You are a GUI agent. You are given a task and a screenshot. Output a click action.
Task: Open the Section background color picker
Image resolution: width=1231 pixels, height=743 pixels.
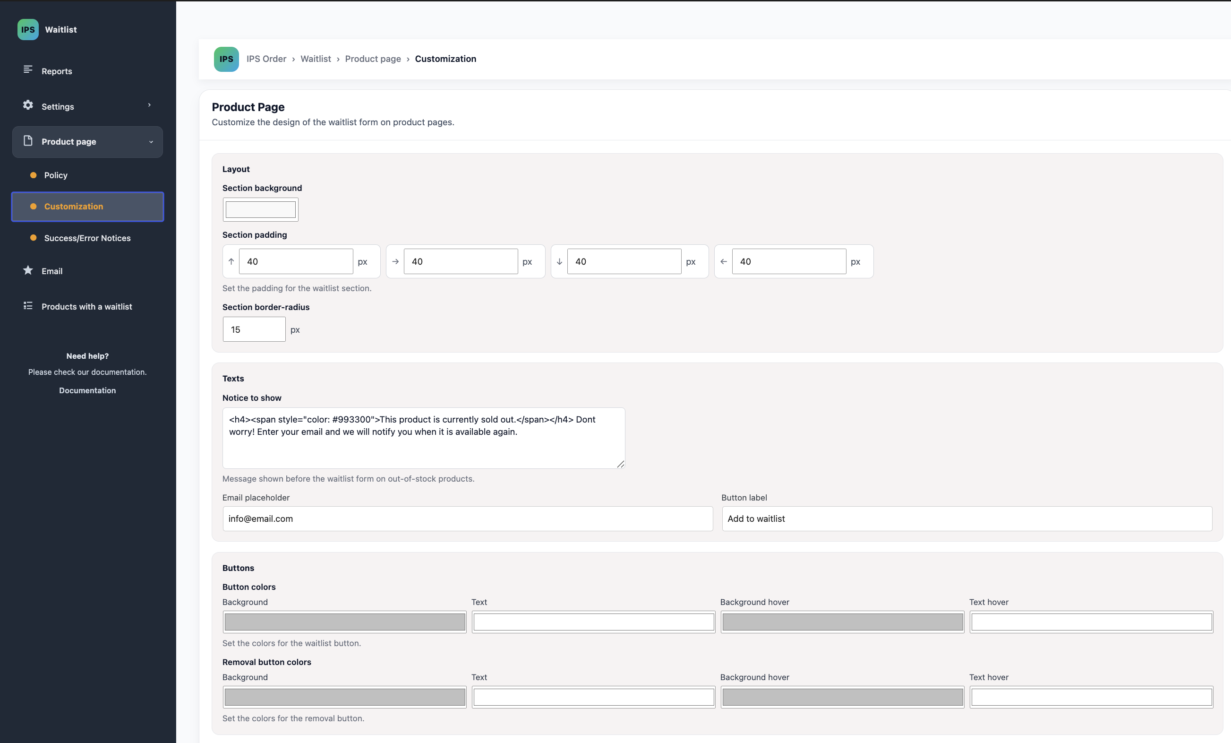coord(260,209)
